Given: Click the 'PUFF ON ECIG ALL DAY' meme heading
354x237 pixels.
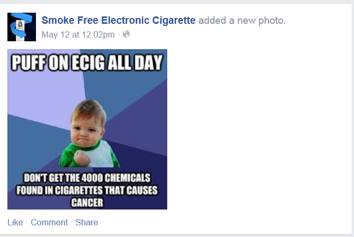Looking at the screenshot, I should (x=87, y=63).
